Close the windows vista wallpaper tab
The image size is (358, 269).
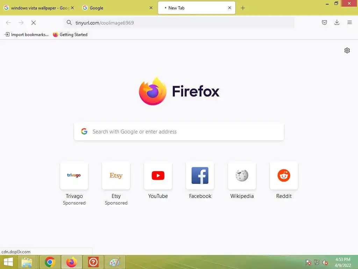[72, 8]
